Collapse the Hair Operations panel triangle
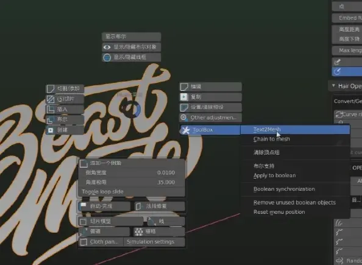 pos(333,86)
